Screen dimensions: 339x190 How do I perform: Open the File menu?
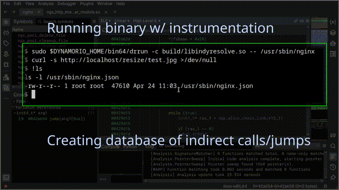click(6, 4)
